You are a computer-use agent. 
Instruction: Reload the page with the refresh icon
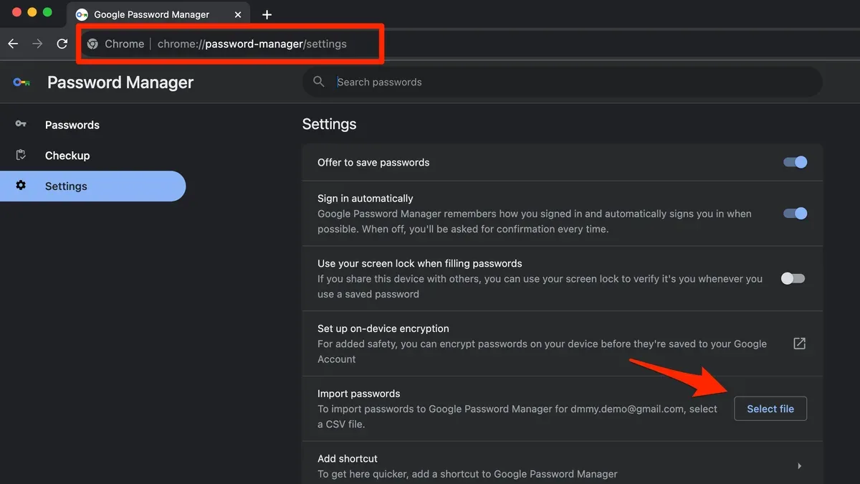tap(62, 44)
